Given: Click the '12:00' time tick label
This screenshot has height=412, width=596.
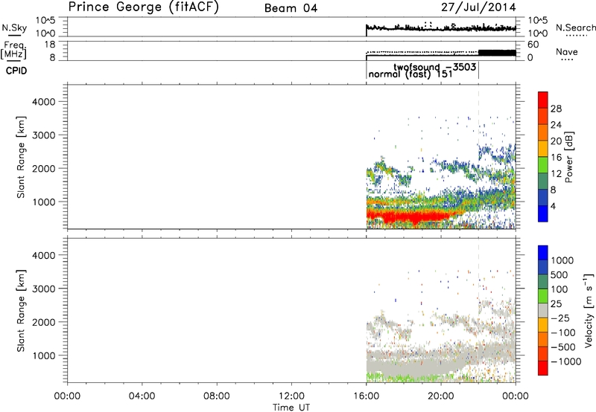Looking at the screenshot, I should point(291,396).
